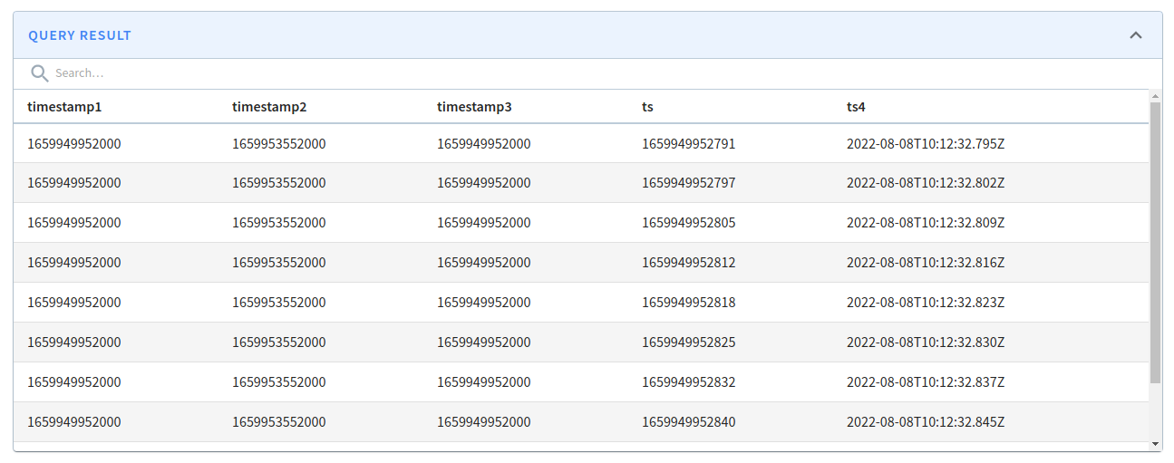Select ts value 1659949952840
Screen dimensions: 1174x463
tap(688, 422)
